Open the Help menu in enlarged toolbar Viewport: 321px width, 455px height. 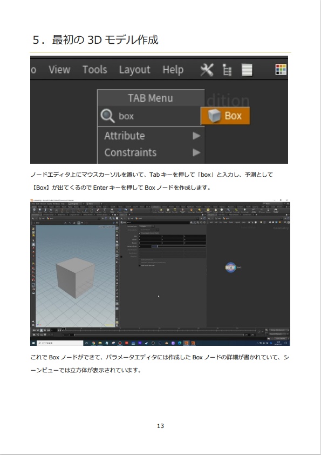click(173, 70)
